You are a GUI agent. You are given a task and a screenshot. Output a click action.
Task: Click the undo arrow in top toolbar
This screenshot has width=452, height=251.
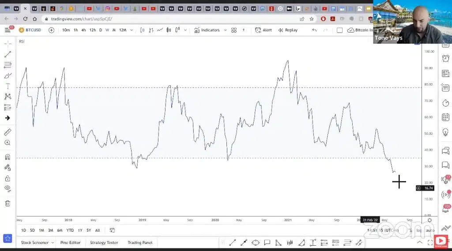[314, 30]
